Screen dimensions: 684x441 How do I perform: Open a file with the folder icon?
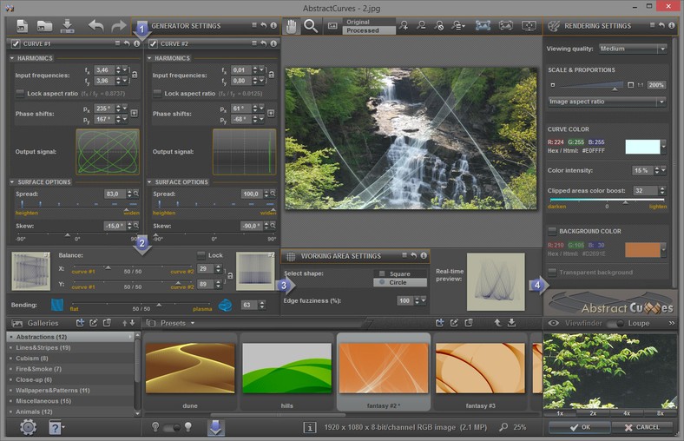point(44,26)
